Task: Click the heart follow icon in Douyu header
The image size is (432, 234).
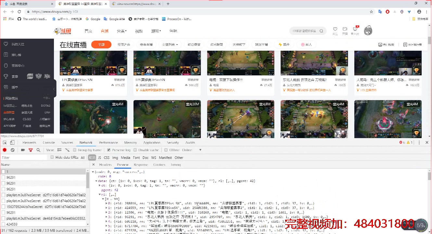Action: pyautogui.click(x=335, y=29)
